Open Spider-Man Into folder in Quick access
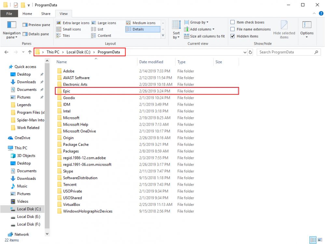The width and height of the screenshot is (325, 244). [27, 120]
